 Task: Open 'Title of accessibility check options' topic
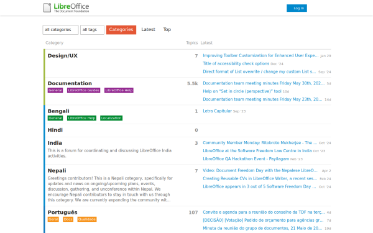236,64
